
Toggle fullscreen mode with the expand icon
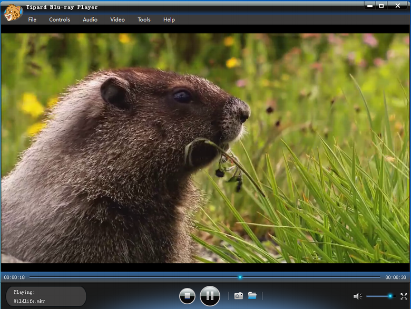coord(404,296)
